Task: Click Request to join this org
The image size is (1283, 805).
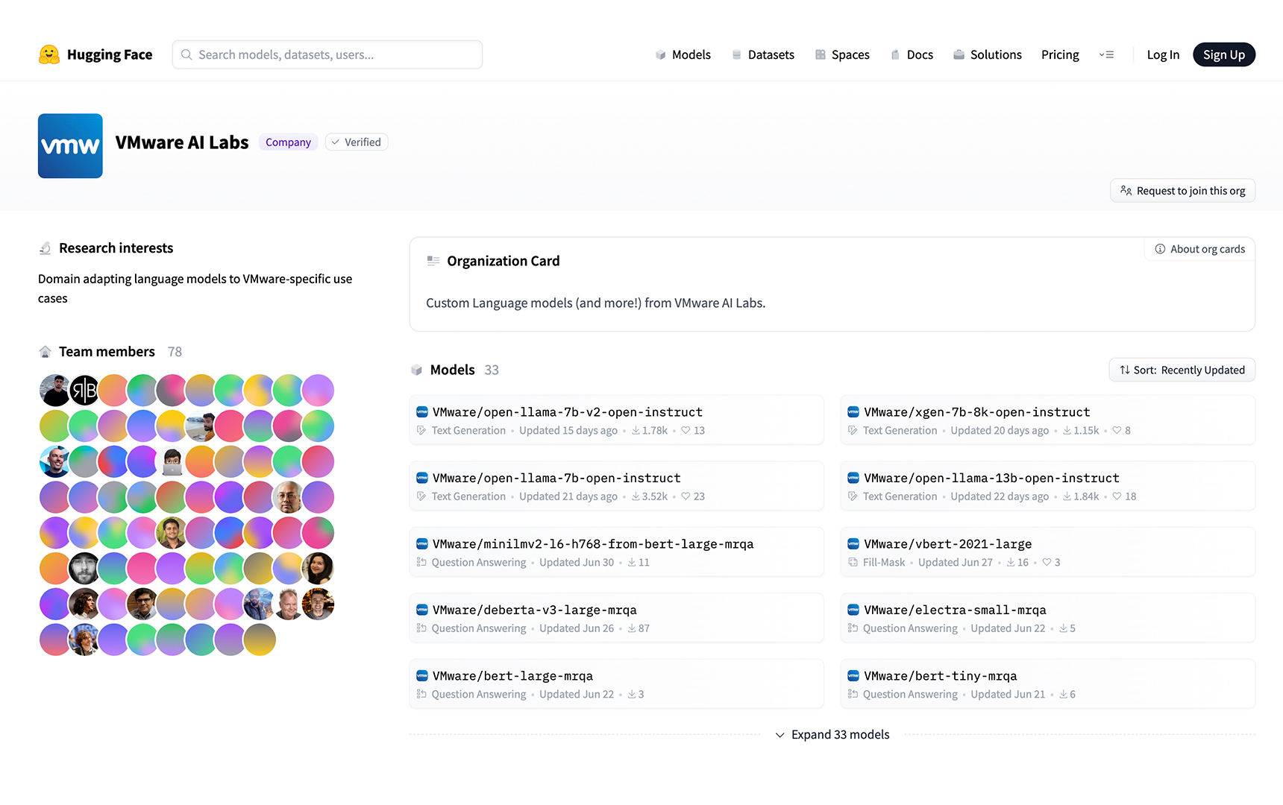Action: point(1182,191)
